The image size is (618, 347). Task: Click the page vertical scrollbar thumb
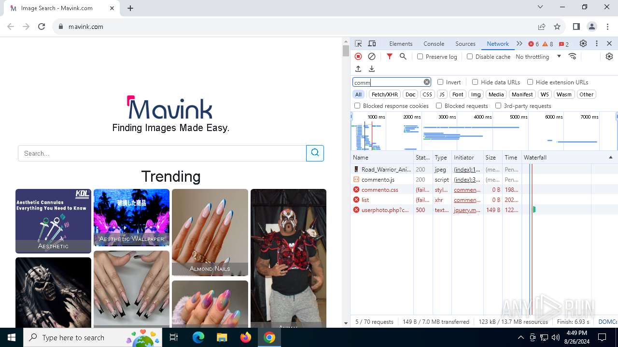[346, 51]
